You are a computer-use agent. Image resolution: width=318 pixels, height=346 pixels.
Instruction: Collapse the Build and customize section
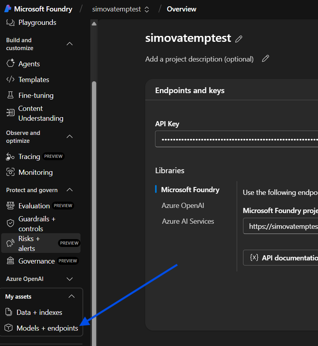pyautogui.click(x=70, y=44)
